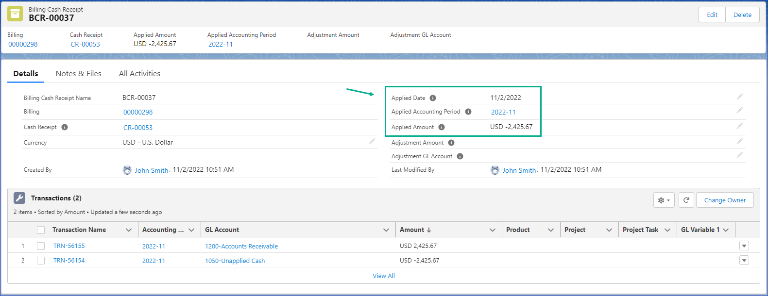Check the box for TRN-56155 row
Screen dimensions: 768x296
point(41,246)
